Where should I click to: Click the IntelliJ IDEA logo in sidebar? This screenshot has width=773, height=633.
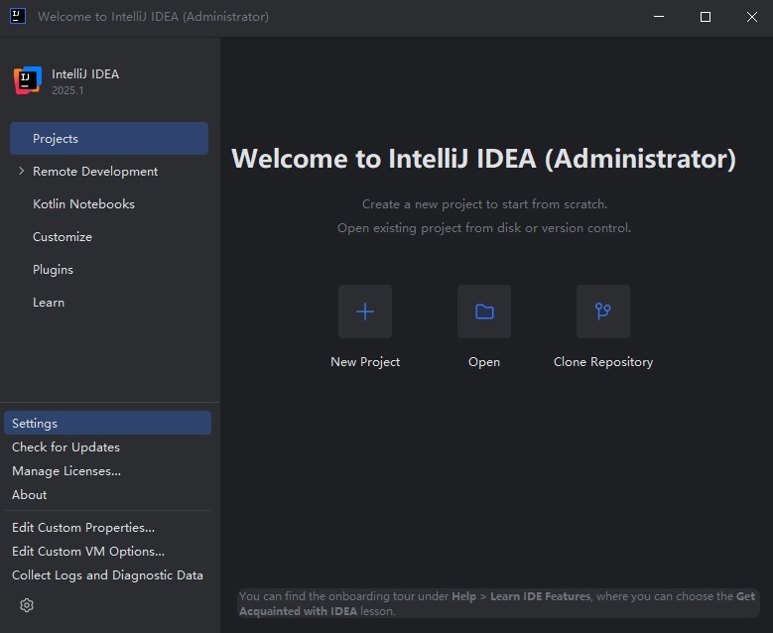[28, 81]
